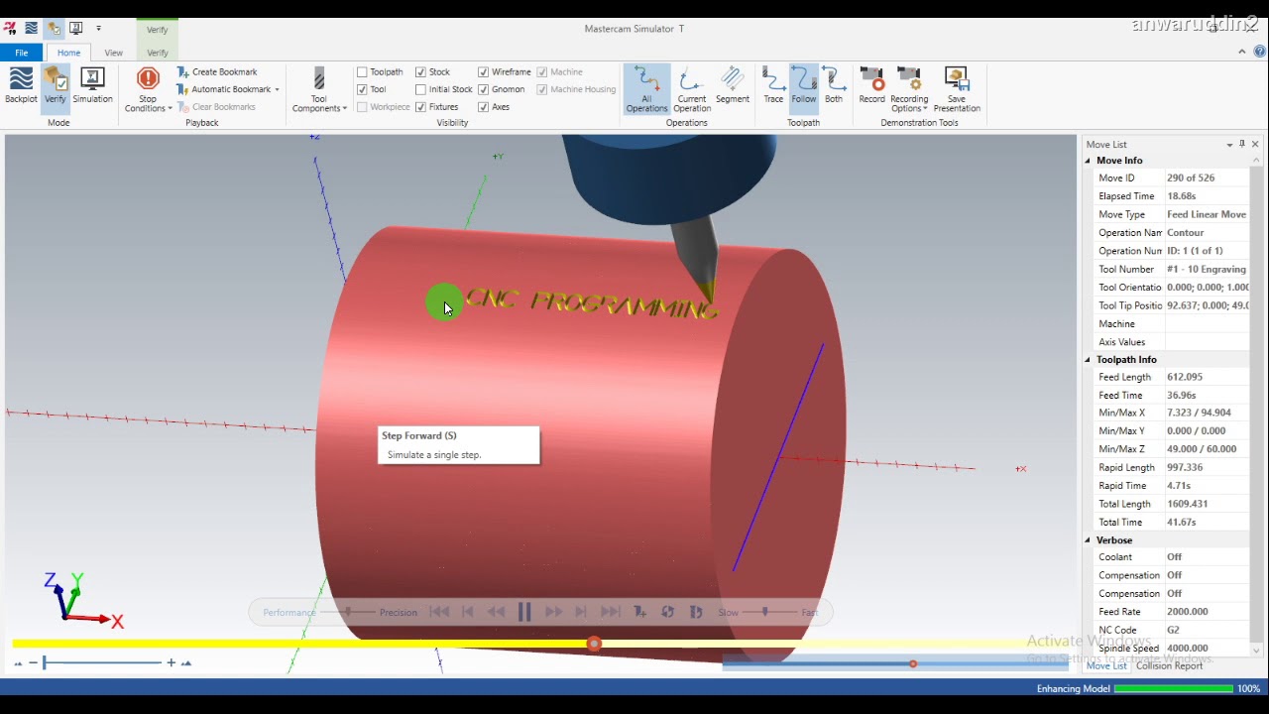The image size is (1269, 714).
Task: Collapse the Move Info section
Action: click(x=1088, y=161)
